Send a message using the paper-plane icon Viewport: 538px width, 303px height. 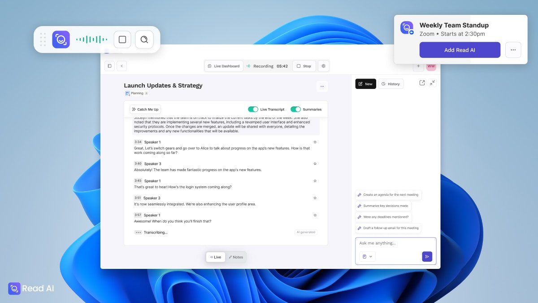[427, 256]
